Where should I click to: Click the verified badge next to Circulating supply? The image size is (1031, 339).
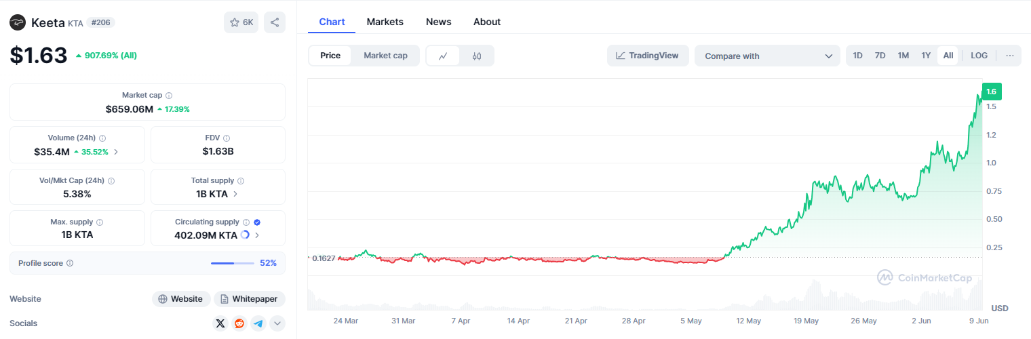point(257,222)
